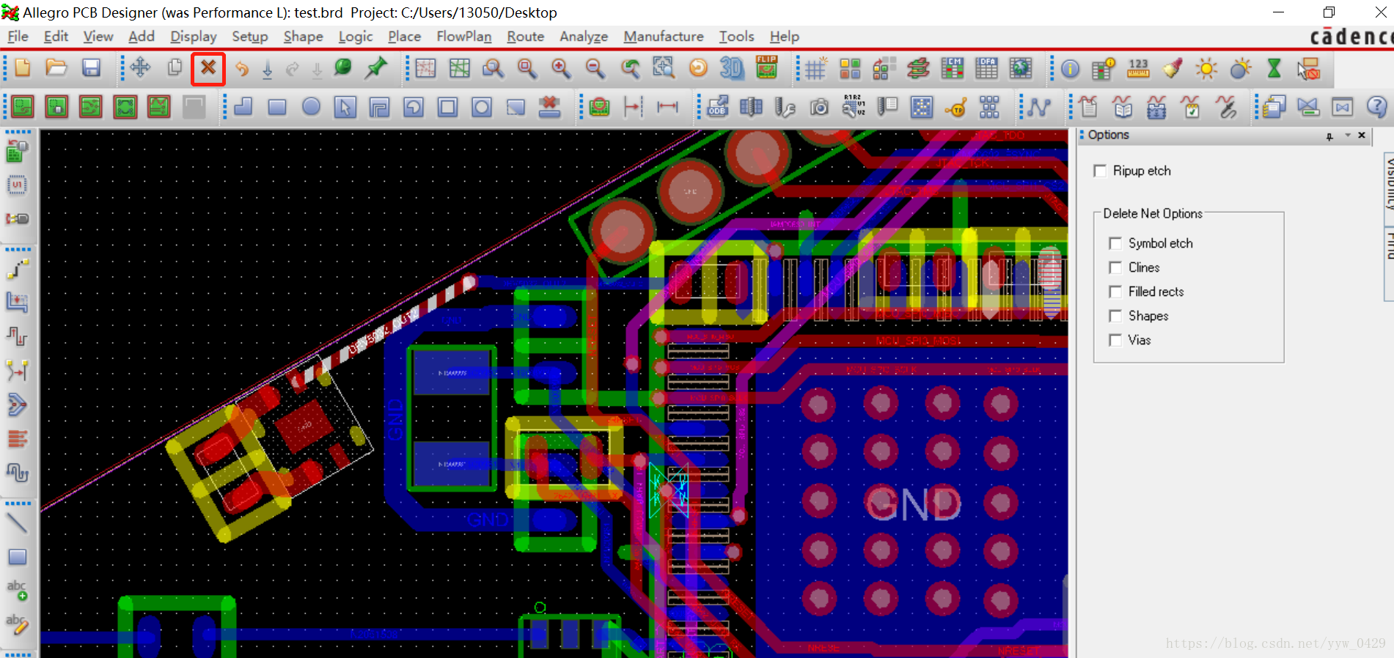Screen dimensions: 1394x658
Task: Open the 3D viewer icon
Action: [732, 69]
